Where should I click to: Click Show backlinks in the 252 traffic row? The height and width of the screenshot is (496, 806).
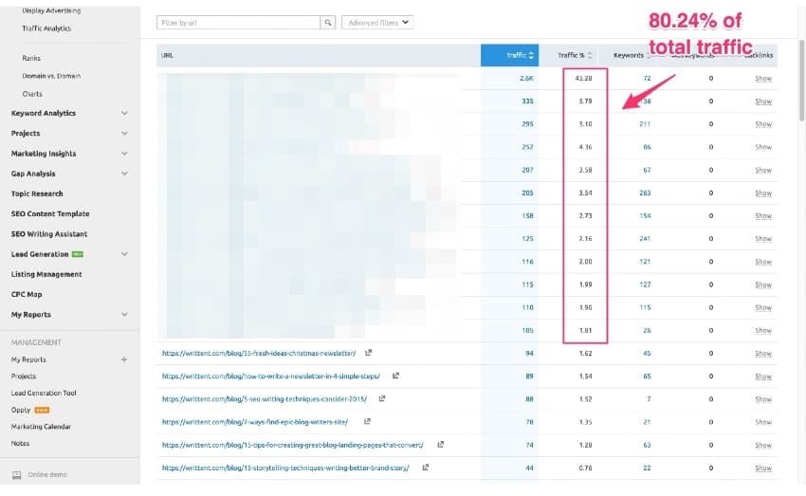pyautogui.click(x=762, y=147)
